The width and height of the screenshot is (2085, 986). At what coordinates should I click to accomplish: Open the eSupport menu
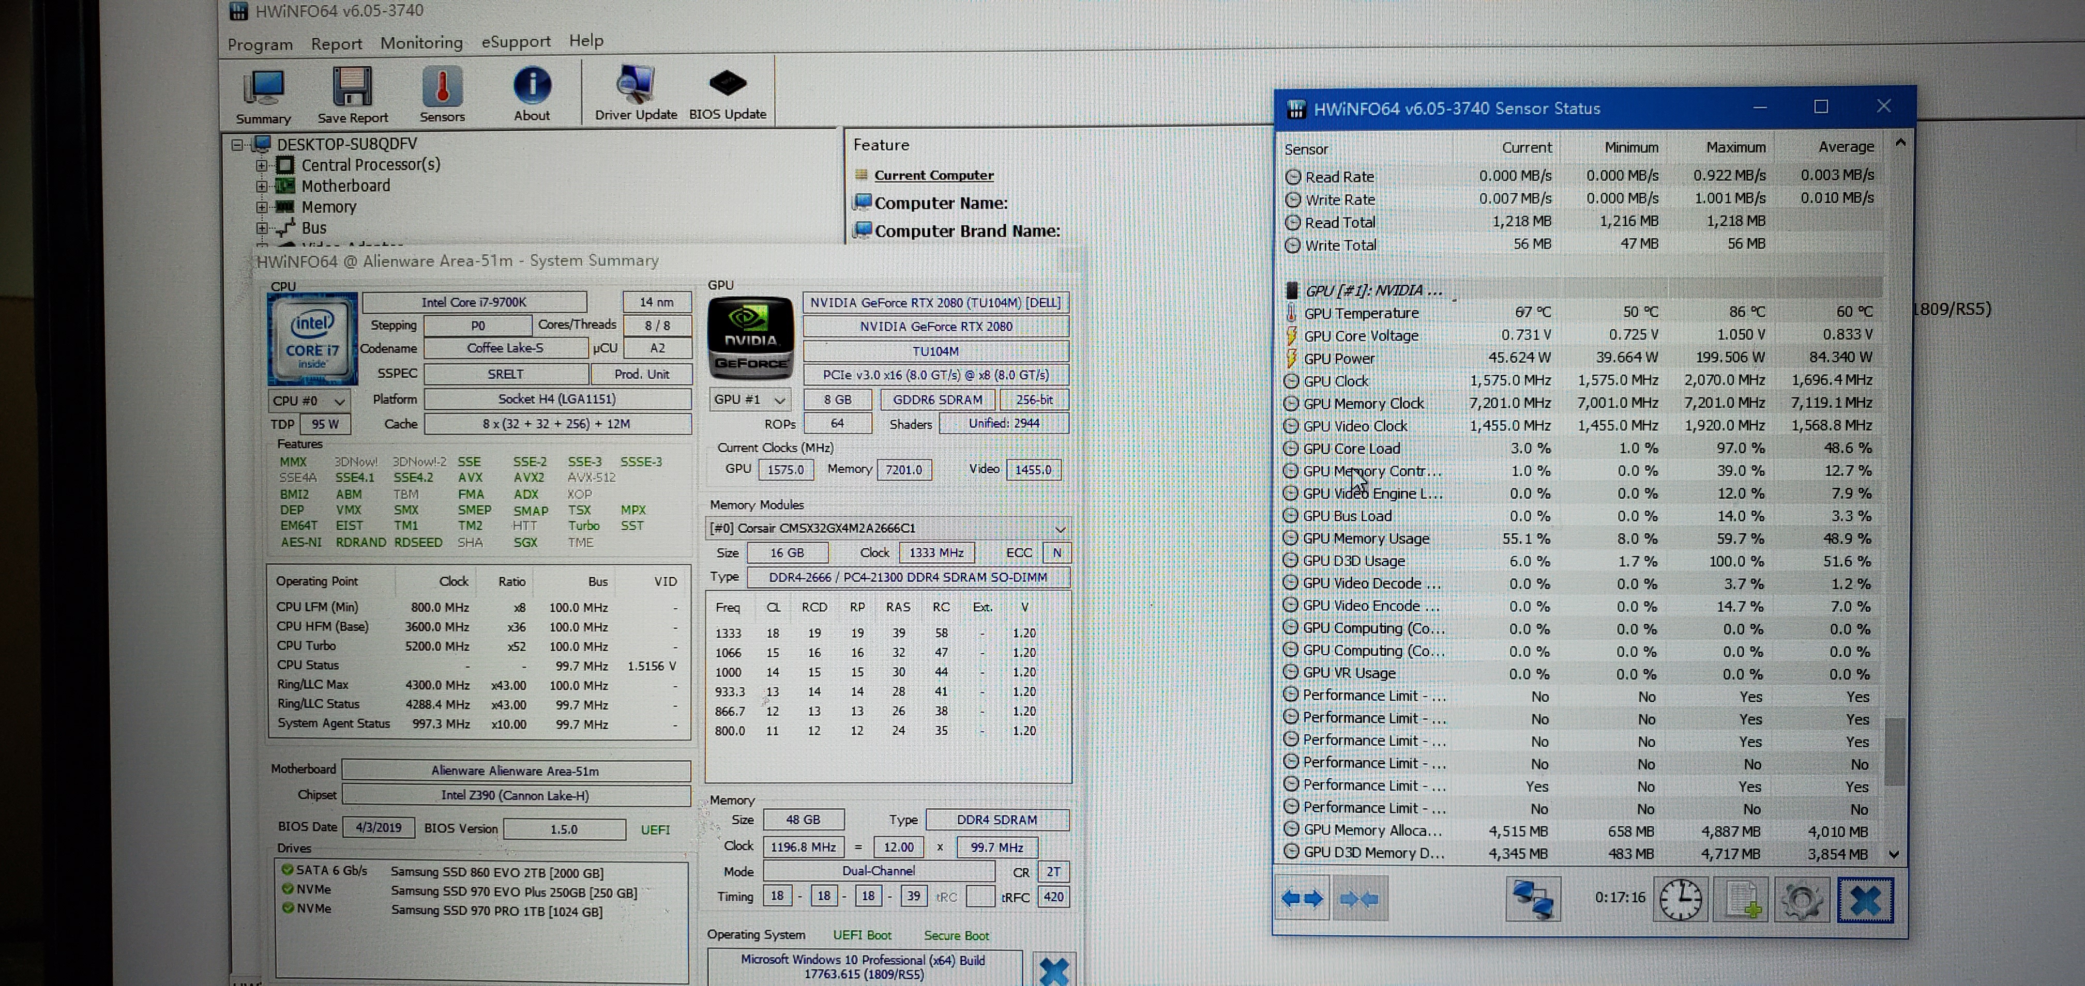pos(516,41)
